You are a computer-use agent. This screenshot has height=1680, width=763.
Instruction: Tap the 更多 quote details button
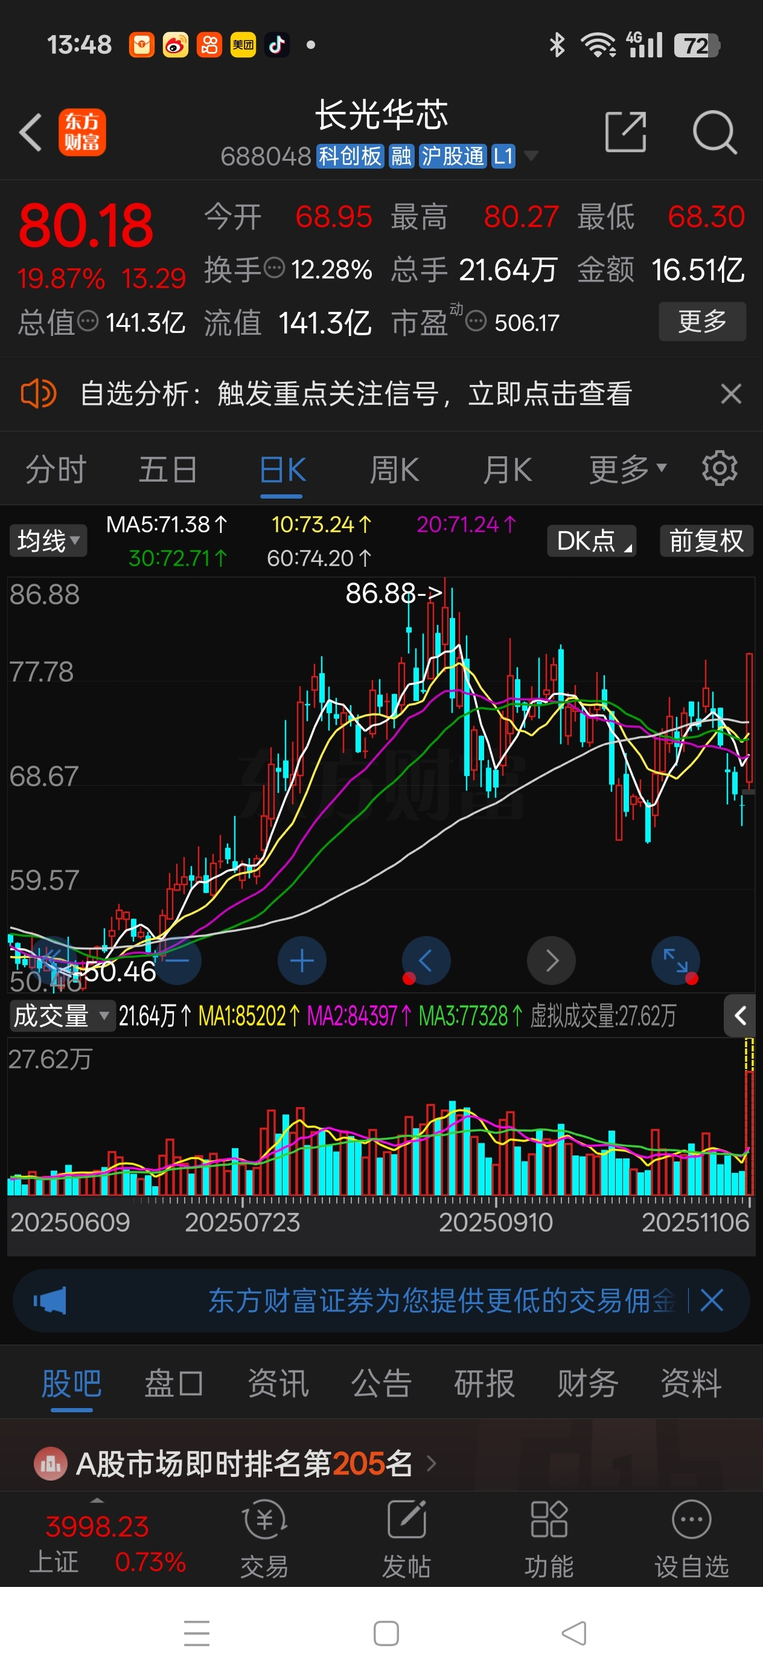(x=702, y=321)
